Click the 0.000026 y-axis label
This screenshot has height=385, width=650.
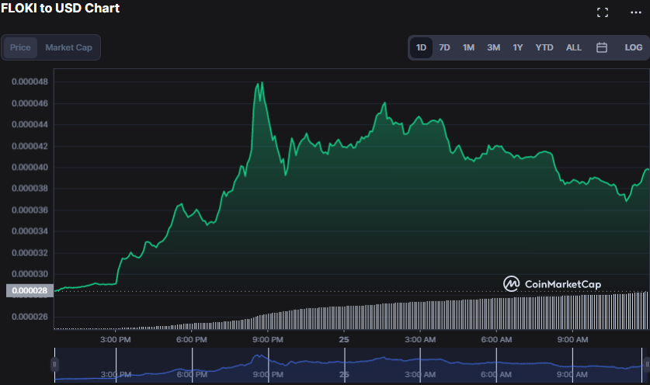click(x=30, y=317)
